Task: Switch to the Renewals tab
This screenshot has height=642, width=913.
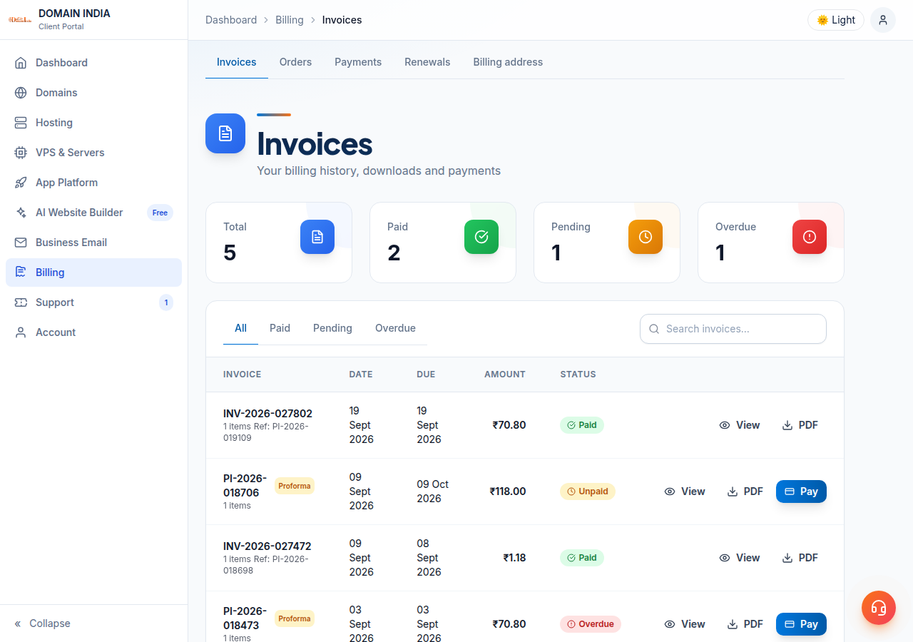Action: coord(427,62)
